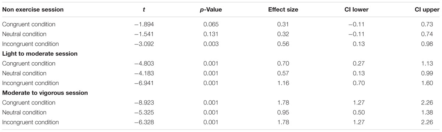Select the 'CI lower' column header

(x=357, y=10)
